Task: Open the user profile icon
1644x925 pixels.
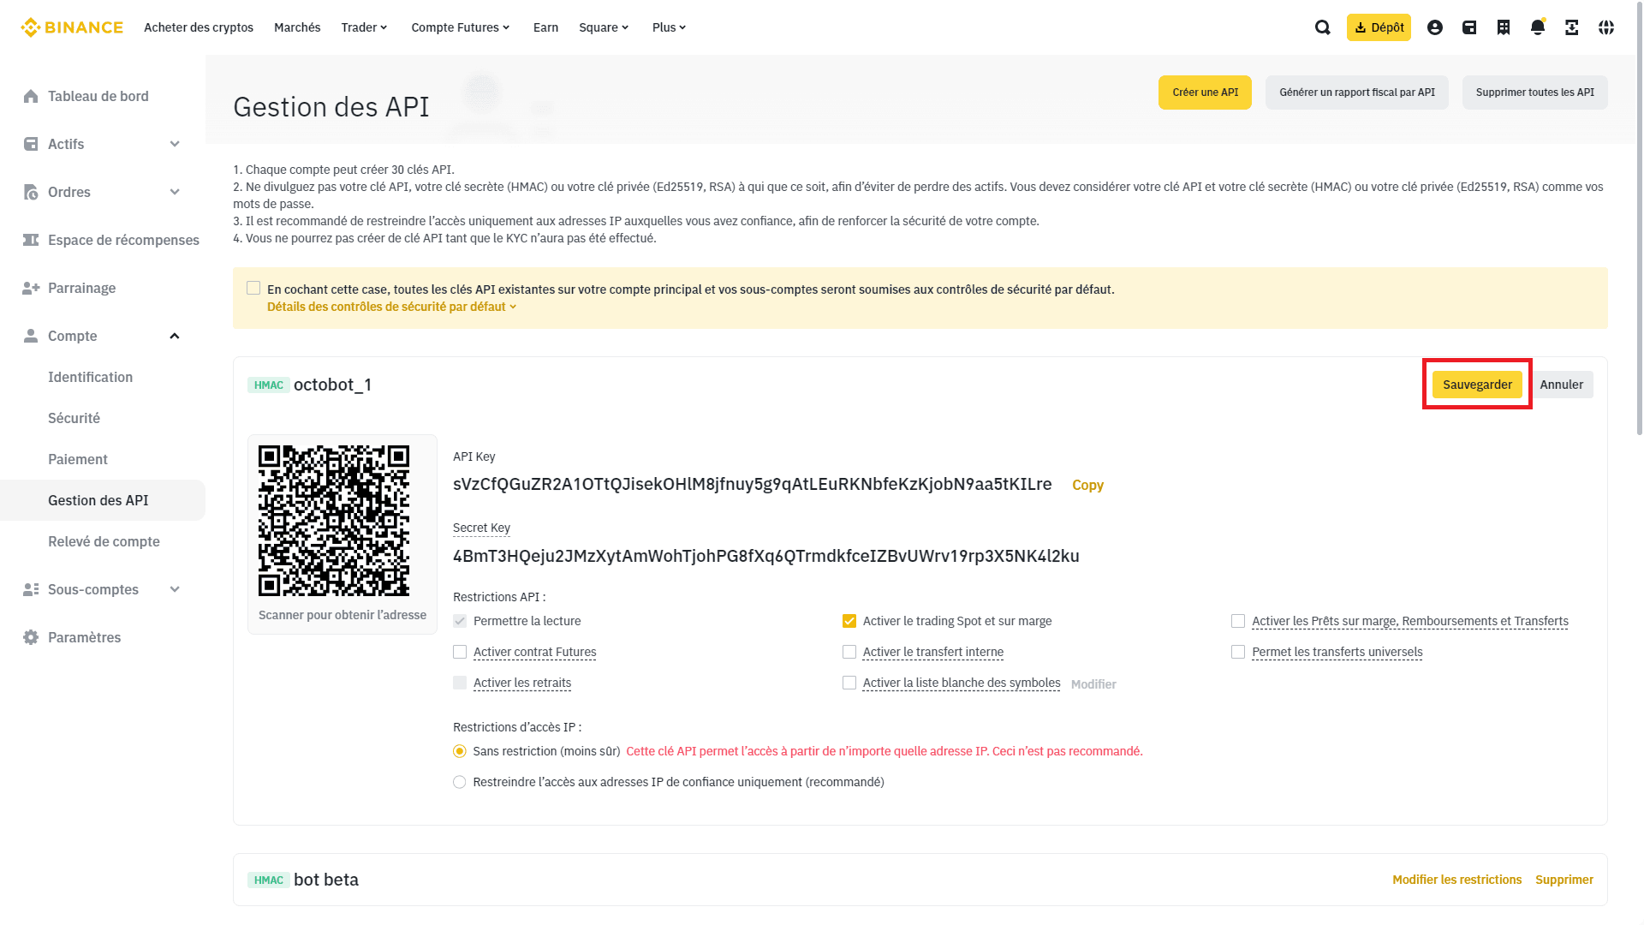Action: pyautogui.click(x=1435, y=27)
